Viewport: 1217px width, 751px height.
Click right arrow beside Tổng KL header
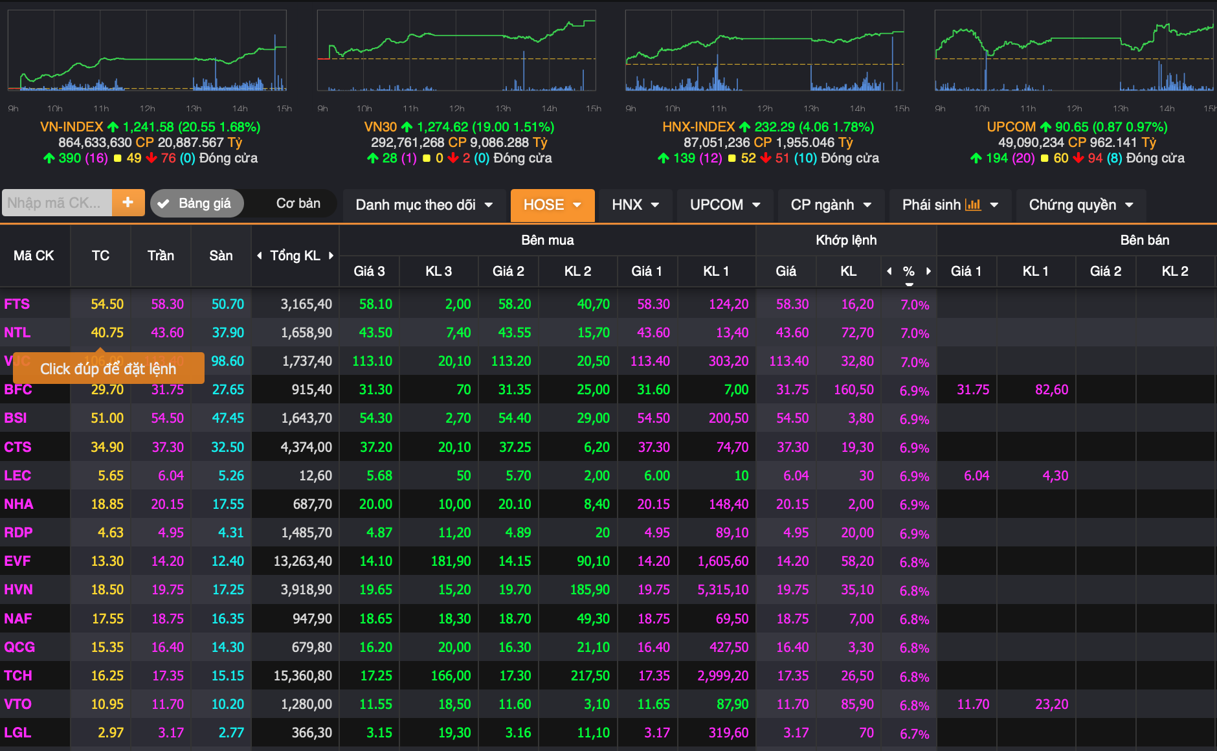(331, 256)
